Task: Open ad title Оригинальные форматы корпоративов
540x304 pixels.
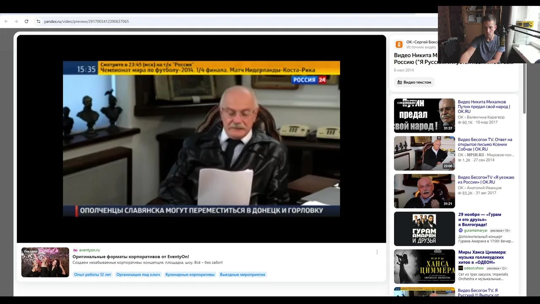Action: click(131, 257)
